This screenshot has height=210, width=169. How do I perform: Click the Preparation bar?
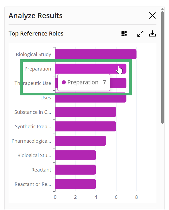click(91, 69)
